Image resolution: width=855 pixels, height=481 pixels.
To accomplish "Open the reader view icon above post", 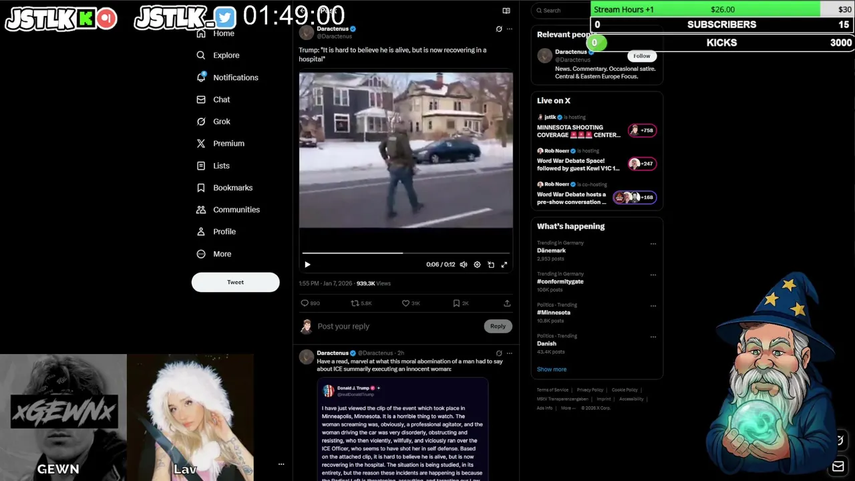I will pos(506,11).
